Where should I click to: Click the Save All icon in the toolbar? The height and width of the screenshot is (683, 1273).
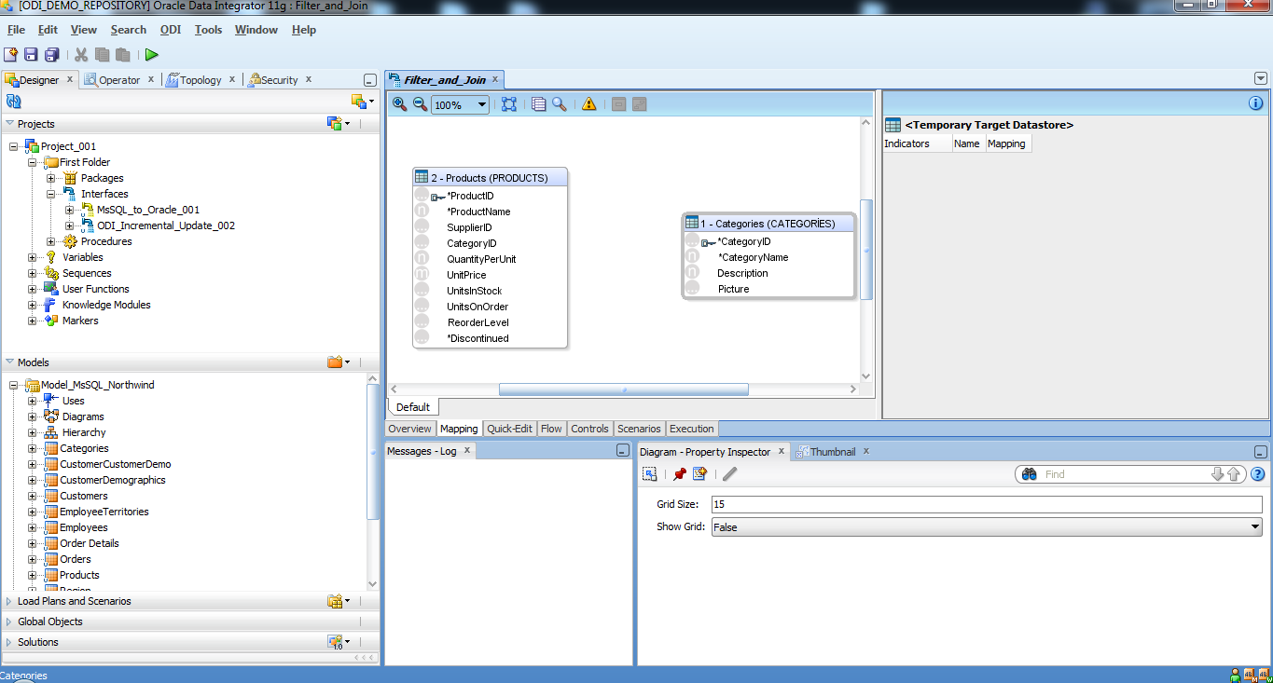coord(52,54)
